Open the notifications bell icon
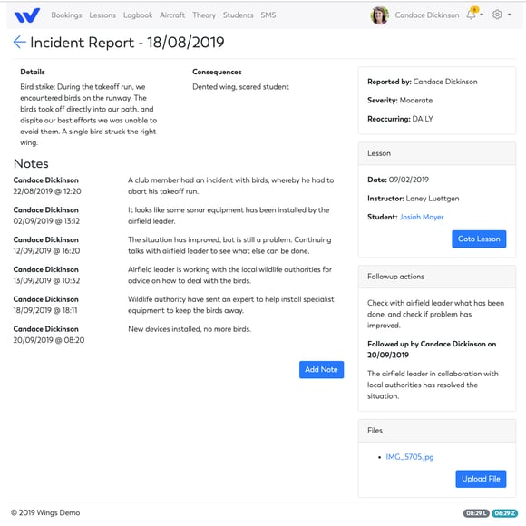Screen dimensions: 526x526 click(x=472, y=15)
